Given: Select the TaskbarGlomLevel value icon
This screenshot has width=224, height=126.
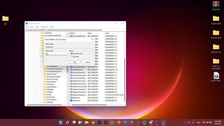Looking at the screenshot, I should 71,86.
